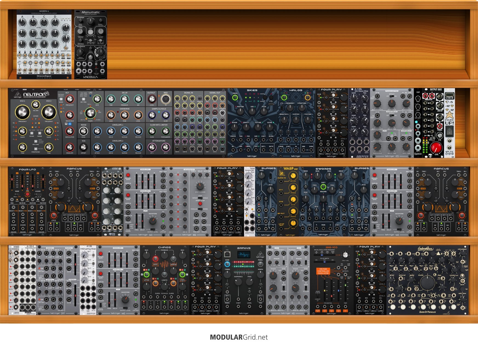Click the Halos STRUM input jack
This screenshot has width=478, height=343.
point(281,151)
